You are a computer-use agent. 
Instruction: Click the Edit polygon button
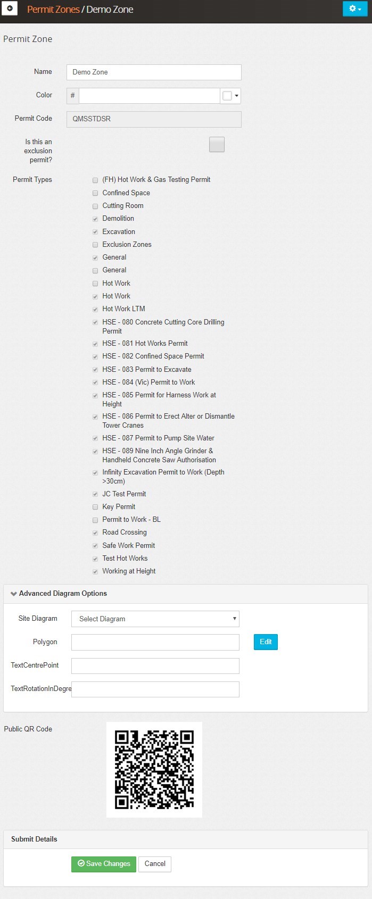266,642
